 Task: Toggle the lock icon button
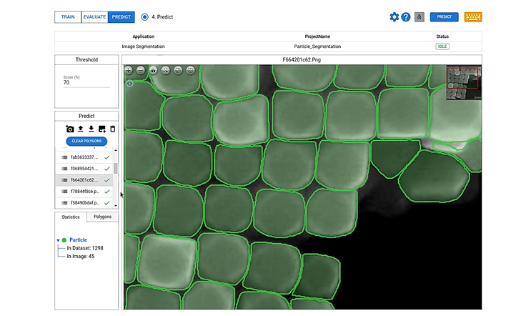(420, 16)
